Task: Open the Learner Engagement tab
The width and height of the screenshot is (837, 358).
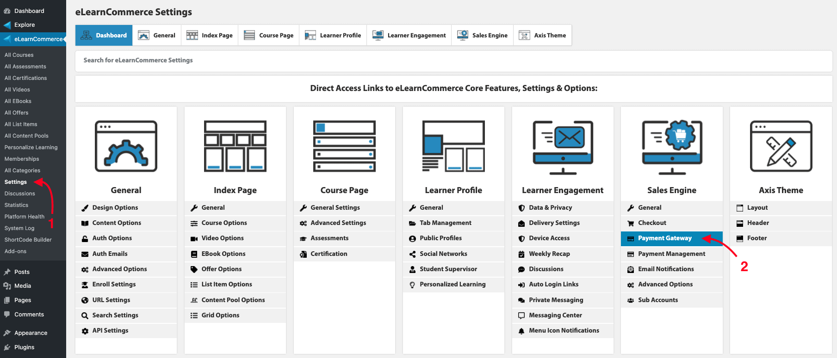Action: click(x=409, y=35)
